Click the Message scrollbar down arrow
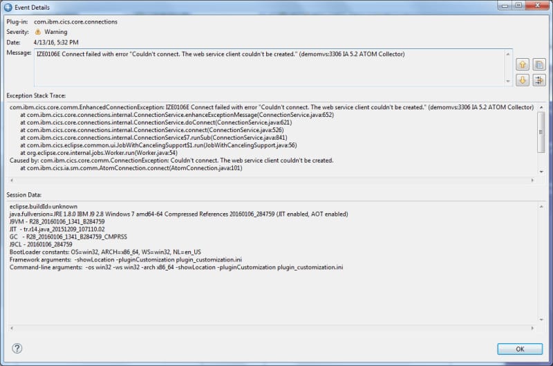 click(508, 81)
